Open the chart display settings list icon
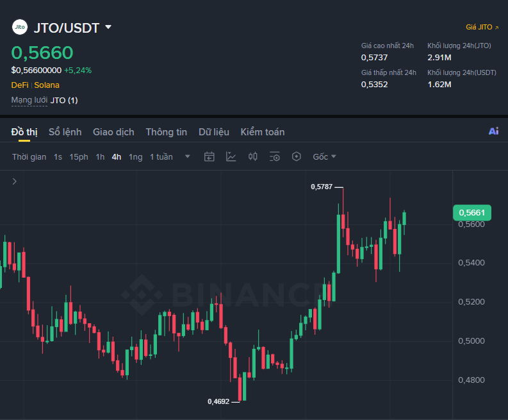This screenshot has height=420, width=508. pyautogui.click(x=274, y=156)
